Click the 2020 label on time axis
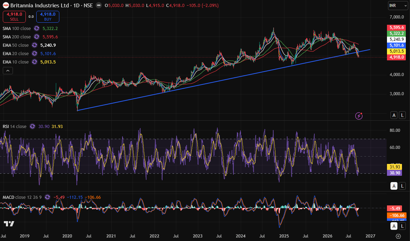 (67, 236)
